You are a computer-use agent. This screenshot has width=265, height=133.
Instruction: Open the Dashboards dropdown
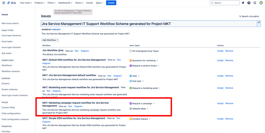65,3
